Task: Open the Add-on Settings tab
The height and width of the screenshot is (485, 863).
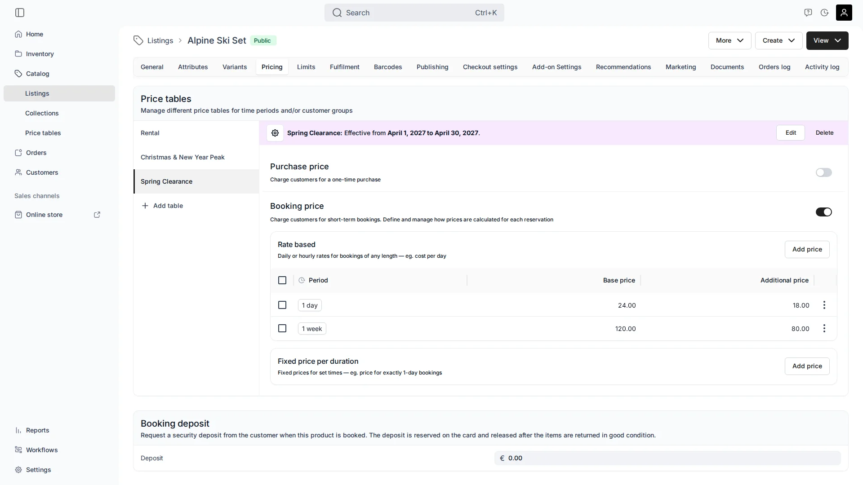Action: (557, 67)
